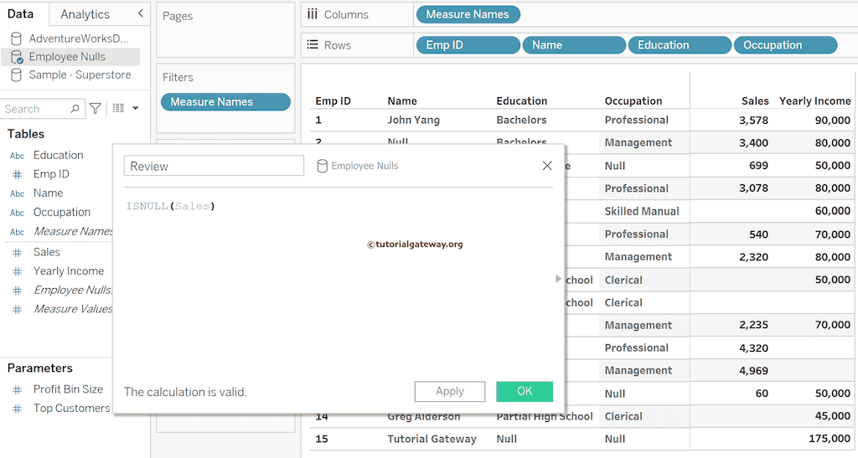The image size is (858, 458).
Task: Expand the calculation editor side arrow
Action: click(559, 279)
